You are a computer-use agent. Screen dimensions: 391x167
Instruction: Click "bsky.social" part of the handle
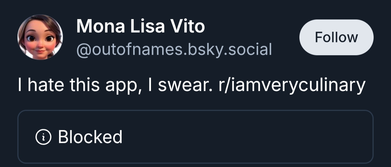point(231,49)
